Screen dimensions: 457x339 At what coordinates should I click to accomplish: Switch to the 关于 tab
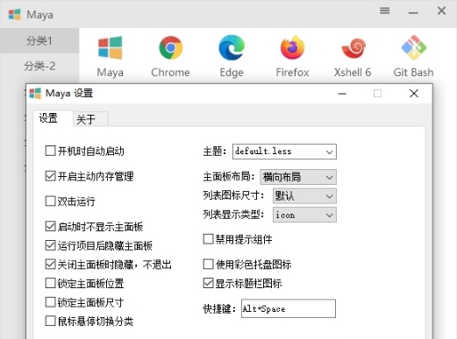point(90,119)
